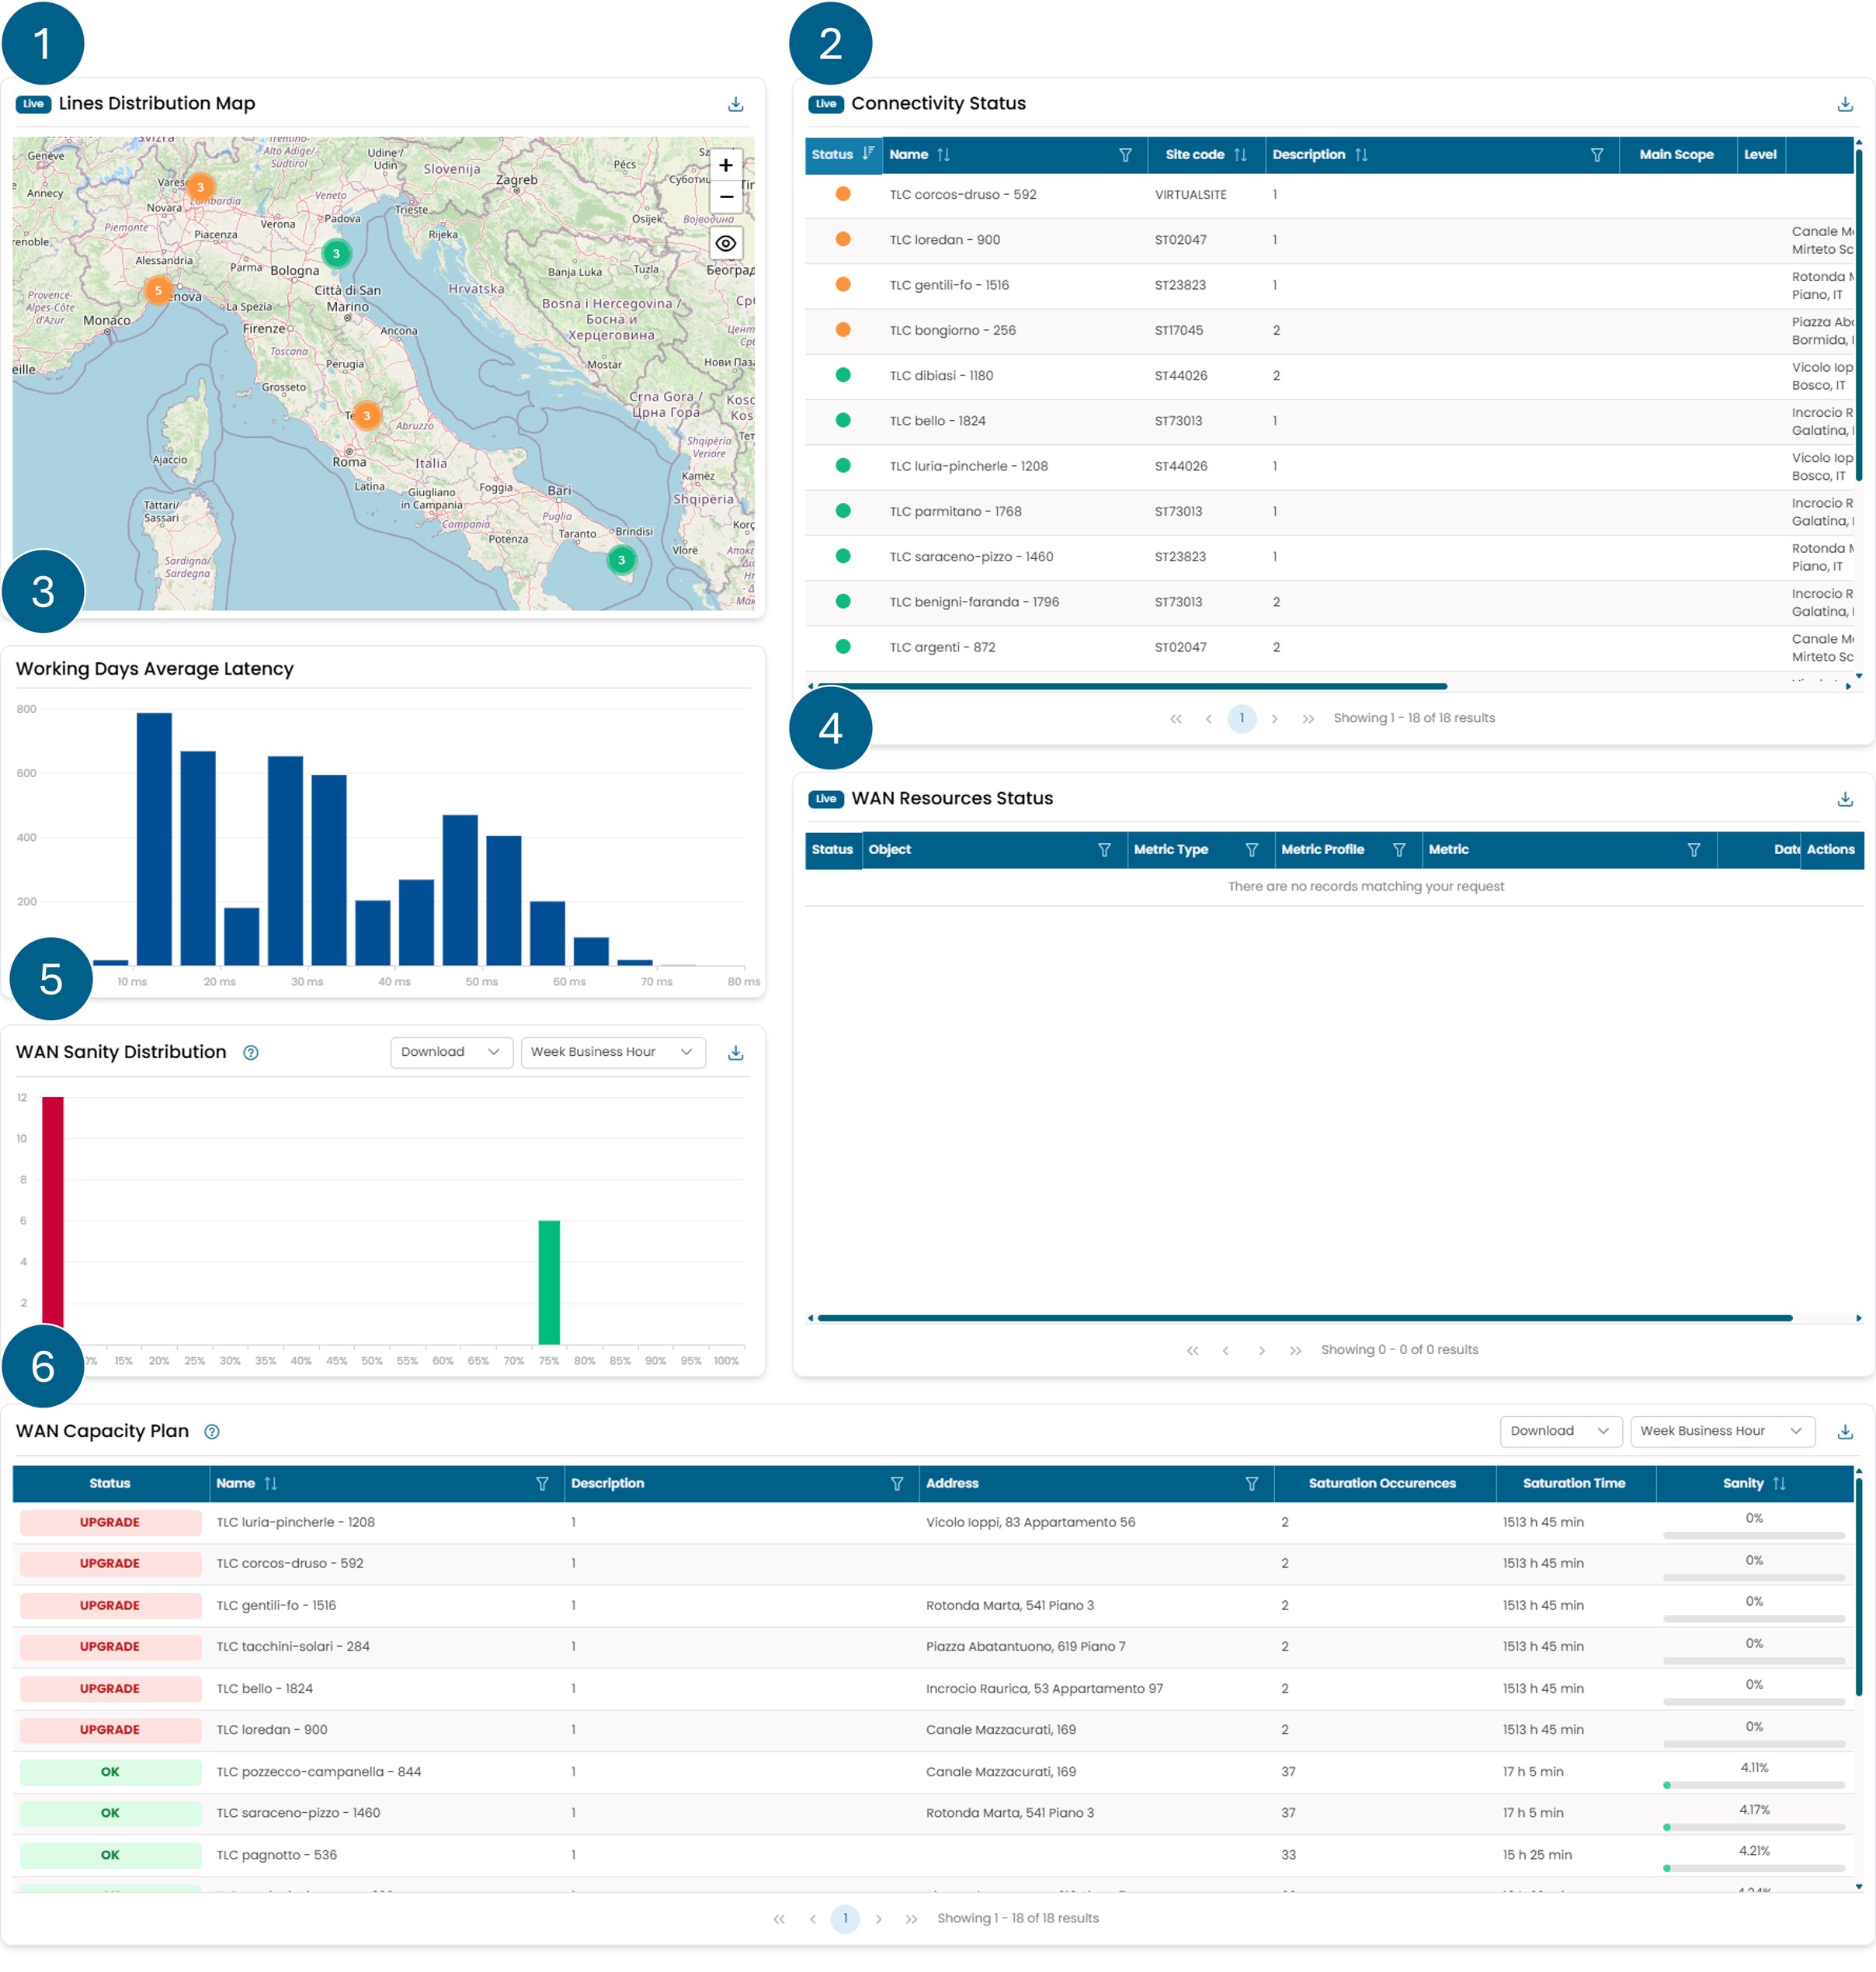
Task: Open Week Business Hour dropdown in Sanity Distribution
Action: tap(612, 1052)
